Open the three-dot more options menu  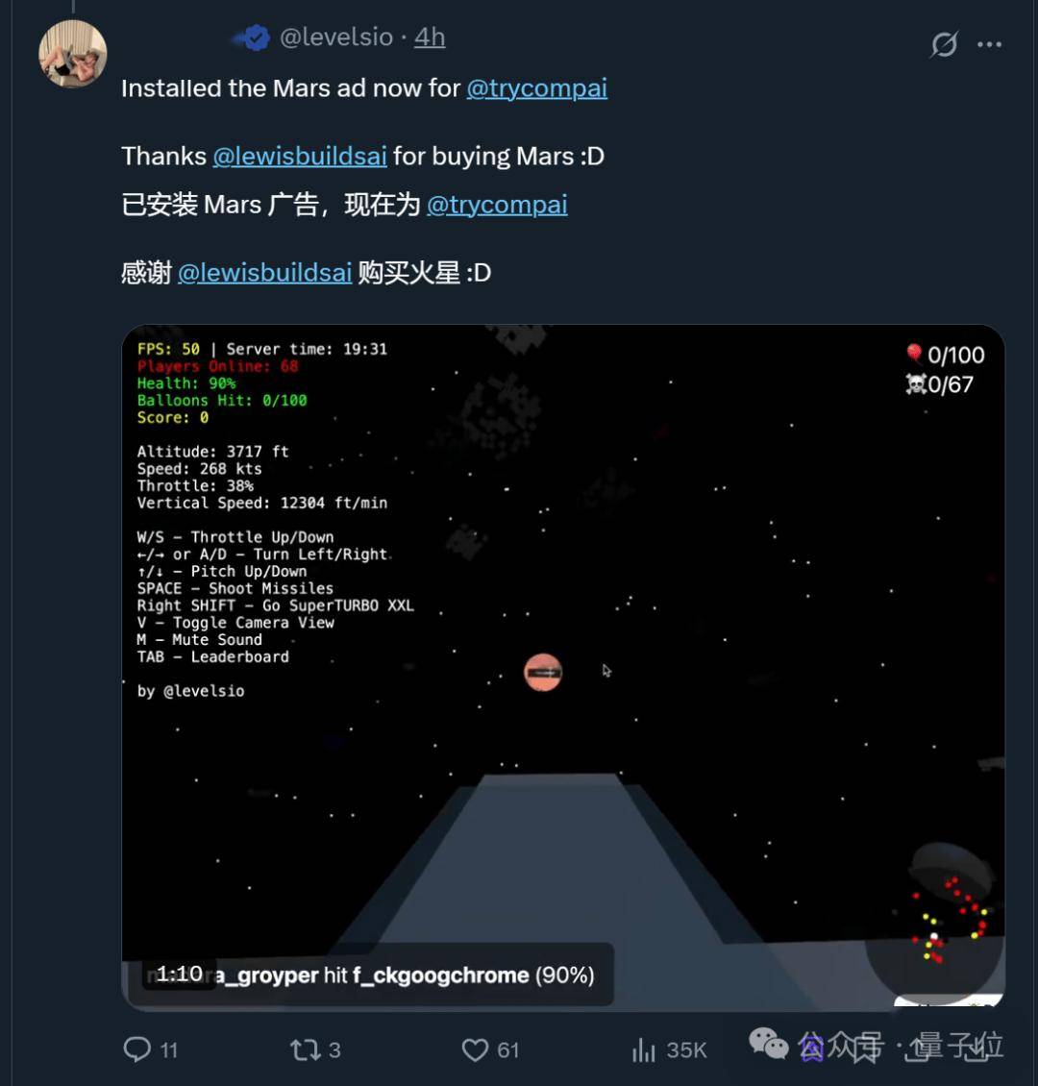[989, 44]
